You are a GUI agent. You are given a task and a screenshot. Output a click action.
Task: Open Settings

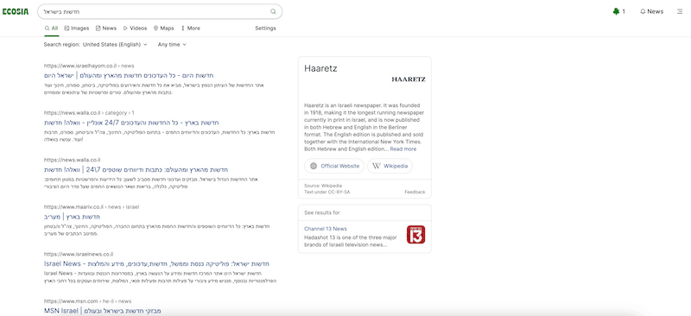pos(265,28)
